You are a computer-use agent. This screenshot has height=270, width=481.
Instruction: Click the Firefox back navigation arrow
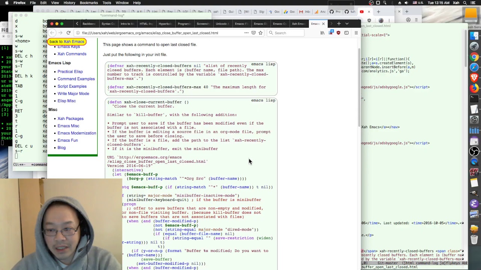pos(52,33)
